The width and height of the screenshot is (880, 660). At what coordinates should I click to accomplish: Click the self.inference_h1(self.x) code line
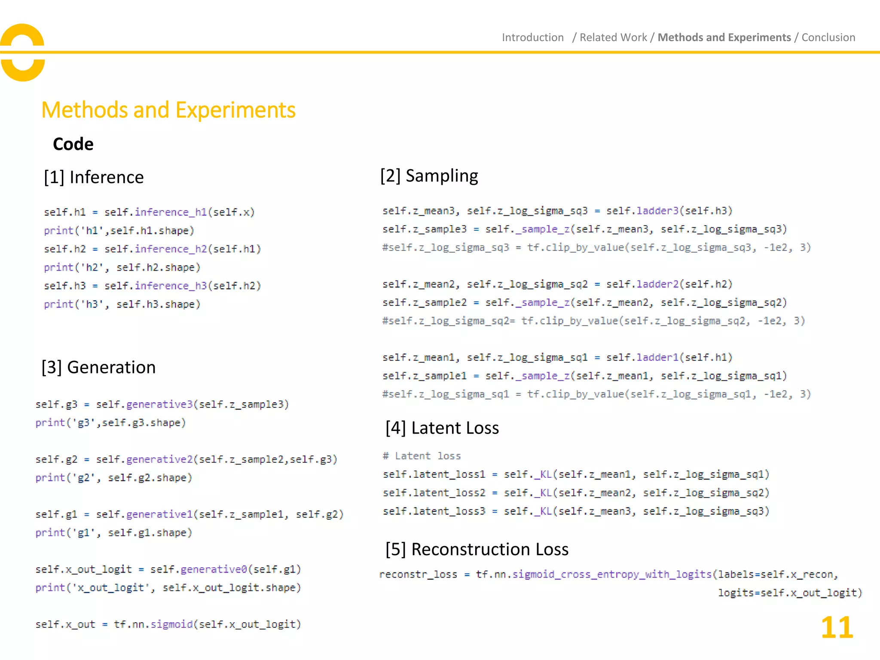pyautogui.click(x=149, y=212)
